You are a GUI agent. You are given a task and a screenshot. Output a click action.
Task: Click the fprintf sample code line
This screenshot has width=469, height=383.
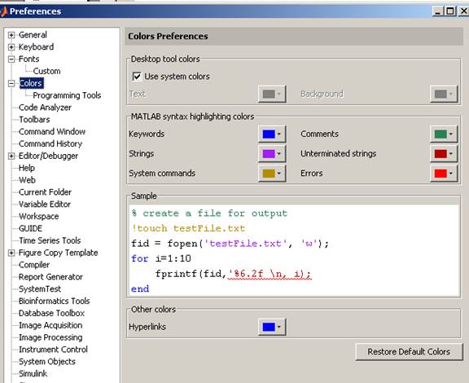coord(234,274)
